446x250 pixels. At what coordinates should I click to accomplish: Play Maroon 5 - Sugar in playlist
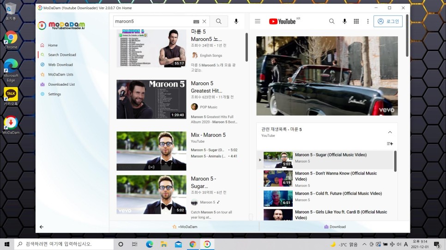[331, 155]
